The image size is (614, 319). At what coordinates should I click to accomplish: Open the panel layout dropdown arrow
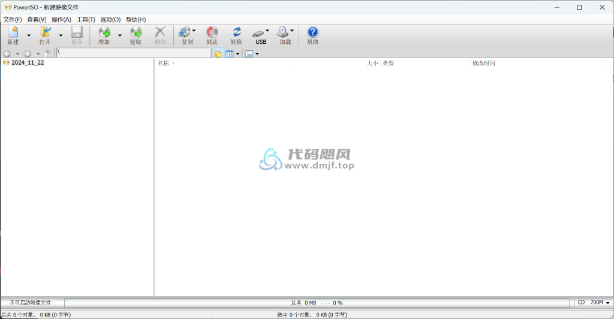tap(257, 53)
